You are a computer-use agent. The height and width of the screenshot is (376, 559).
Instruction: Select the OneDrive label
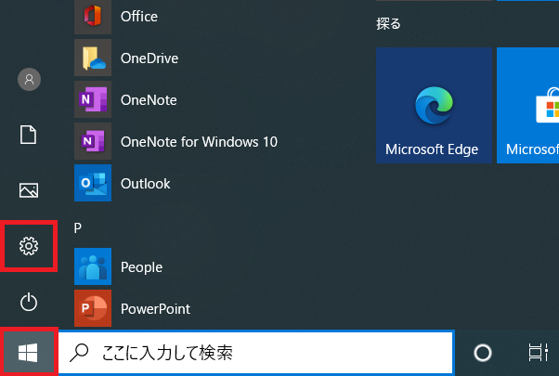click(x=149, y=58)
